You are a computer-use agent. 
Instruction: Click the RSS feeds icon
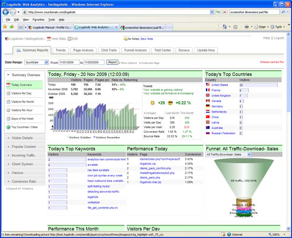tap(235, 27)
